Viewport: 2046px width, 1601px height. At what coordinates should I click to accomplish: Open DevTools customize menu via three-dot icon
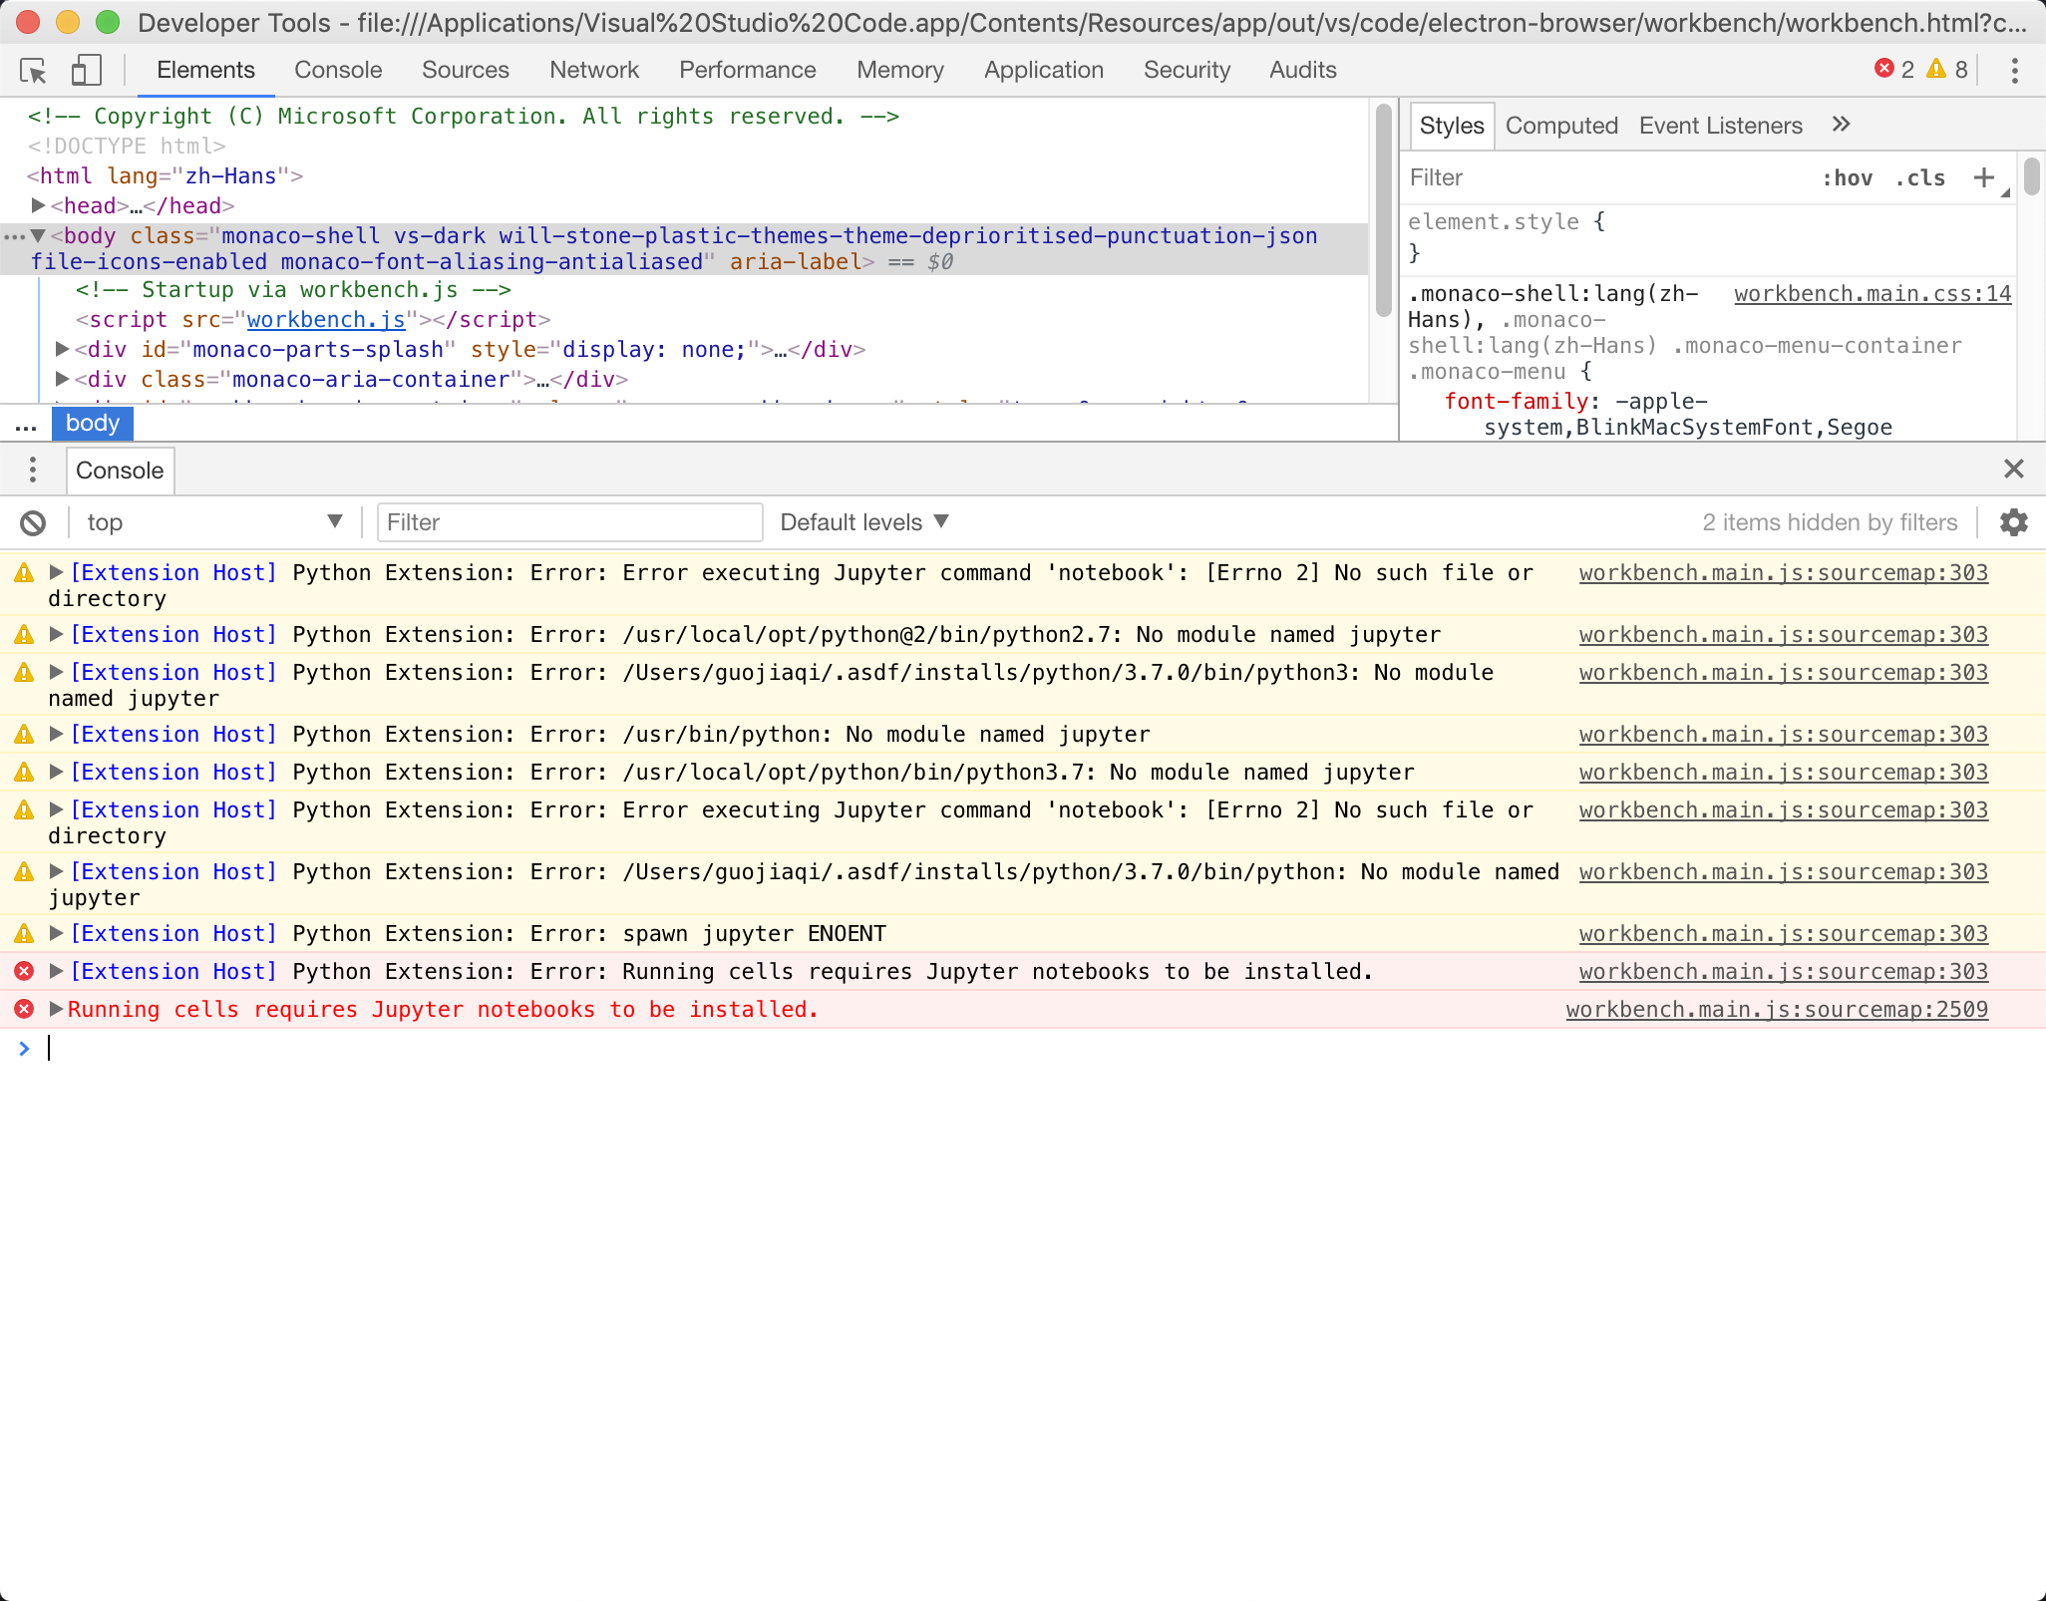pyautogui.click(x=2014, y=70)
